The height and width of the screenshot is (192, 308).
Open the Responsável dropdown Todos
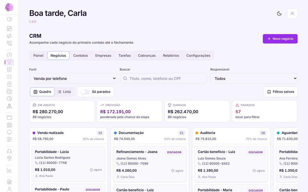click(254, 78)
